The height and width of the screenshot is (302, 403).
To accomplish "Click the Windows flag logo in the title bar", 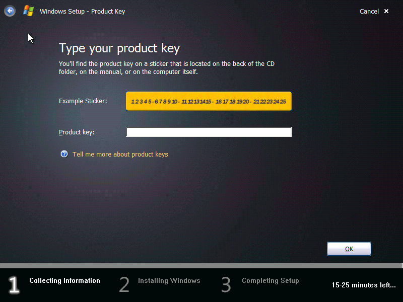I will click(x=28, y=11).
